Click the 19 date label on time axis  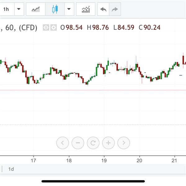pos(104,160)
